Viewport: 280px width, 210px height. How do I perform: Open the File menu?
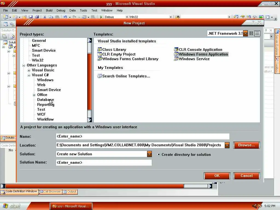pyautogui.click(x=5, y=10)
